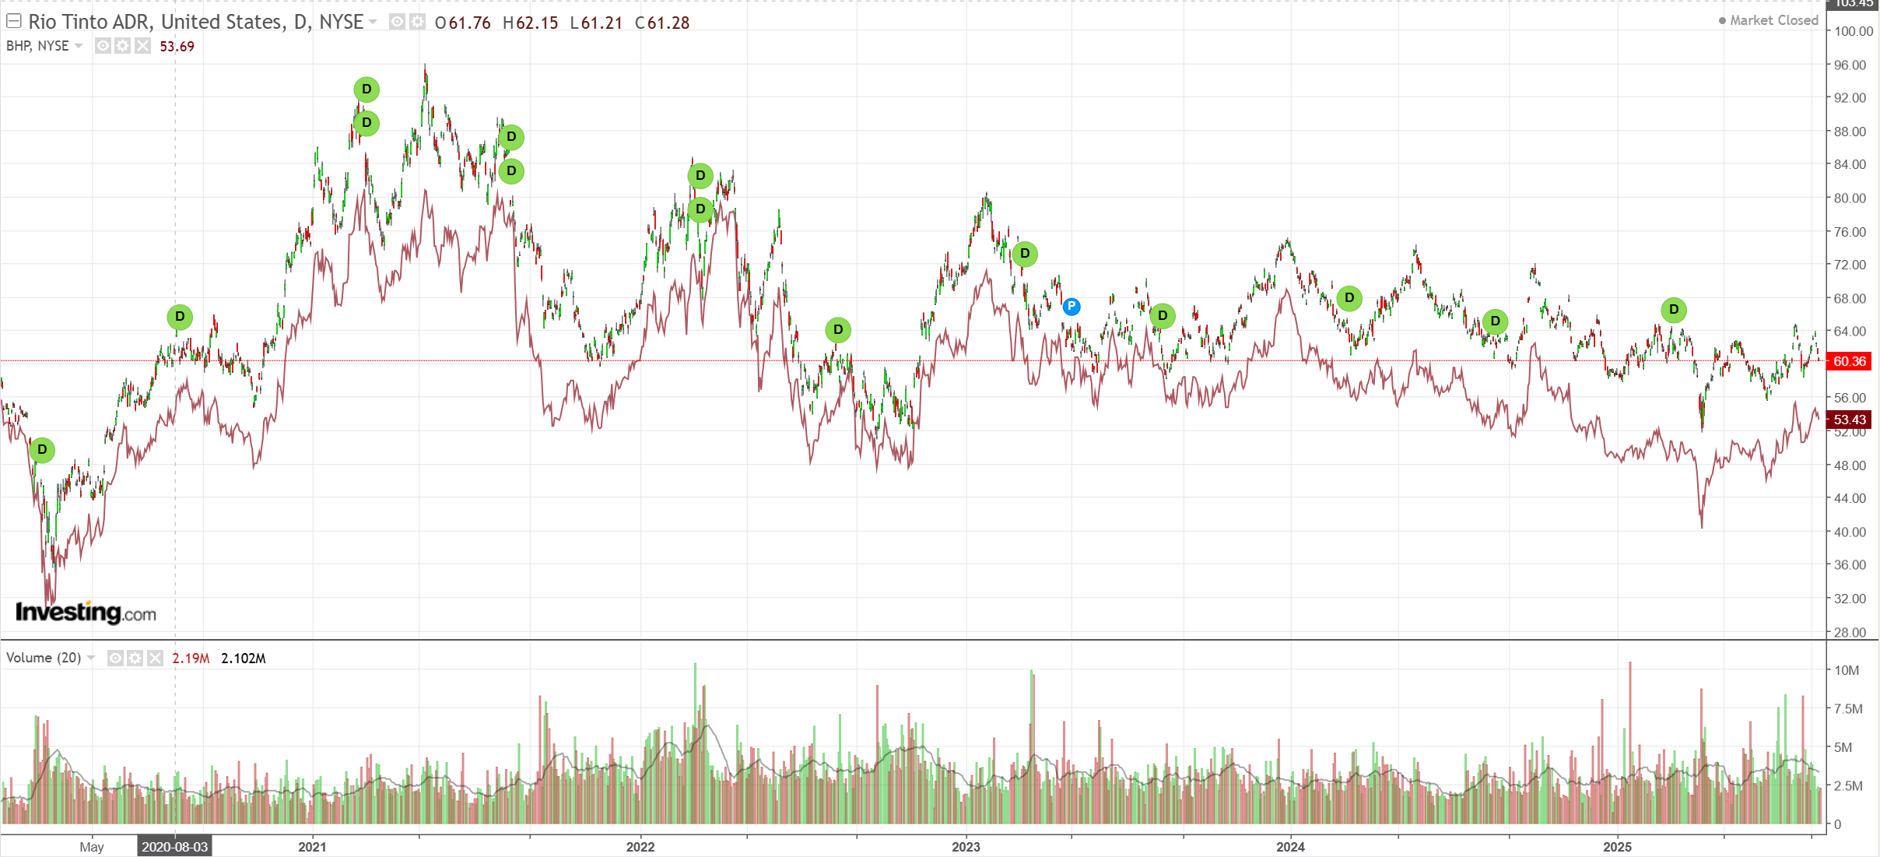The height and width of the screenshot is (857, 1880).
Task: Click the 2020-08-03 date label on time axis
Action: (x=174, y=847)
